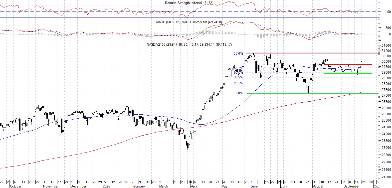Select the 22000 price axis label
392x188 pixels.
coord(386,162)
